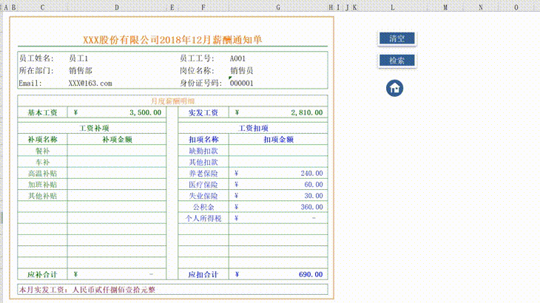Select column D header

[117, 7]
